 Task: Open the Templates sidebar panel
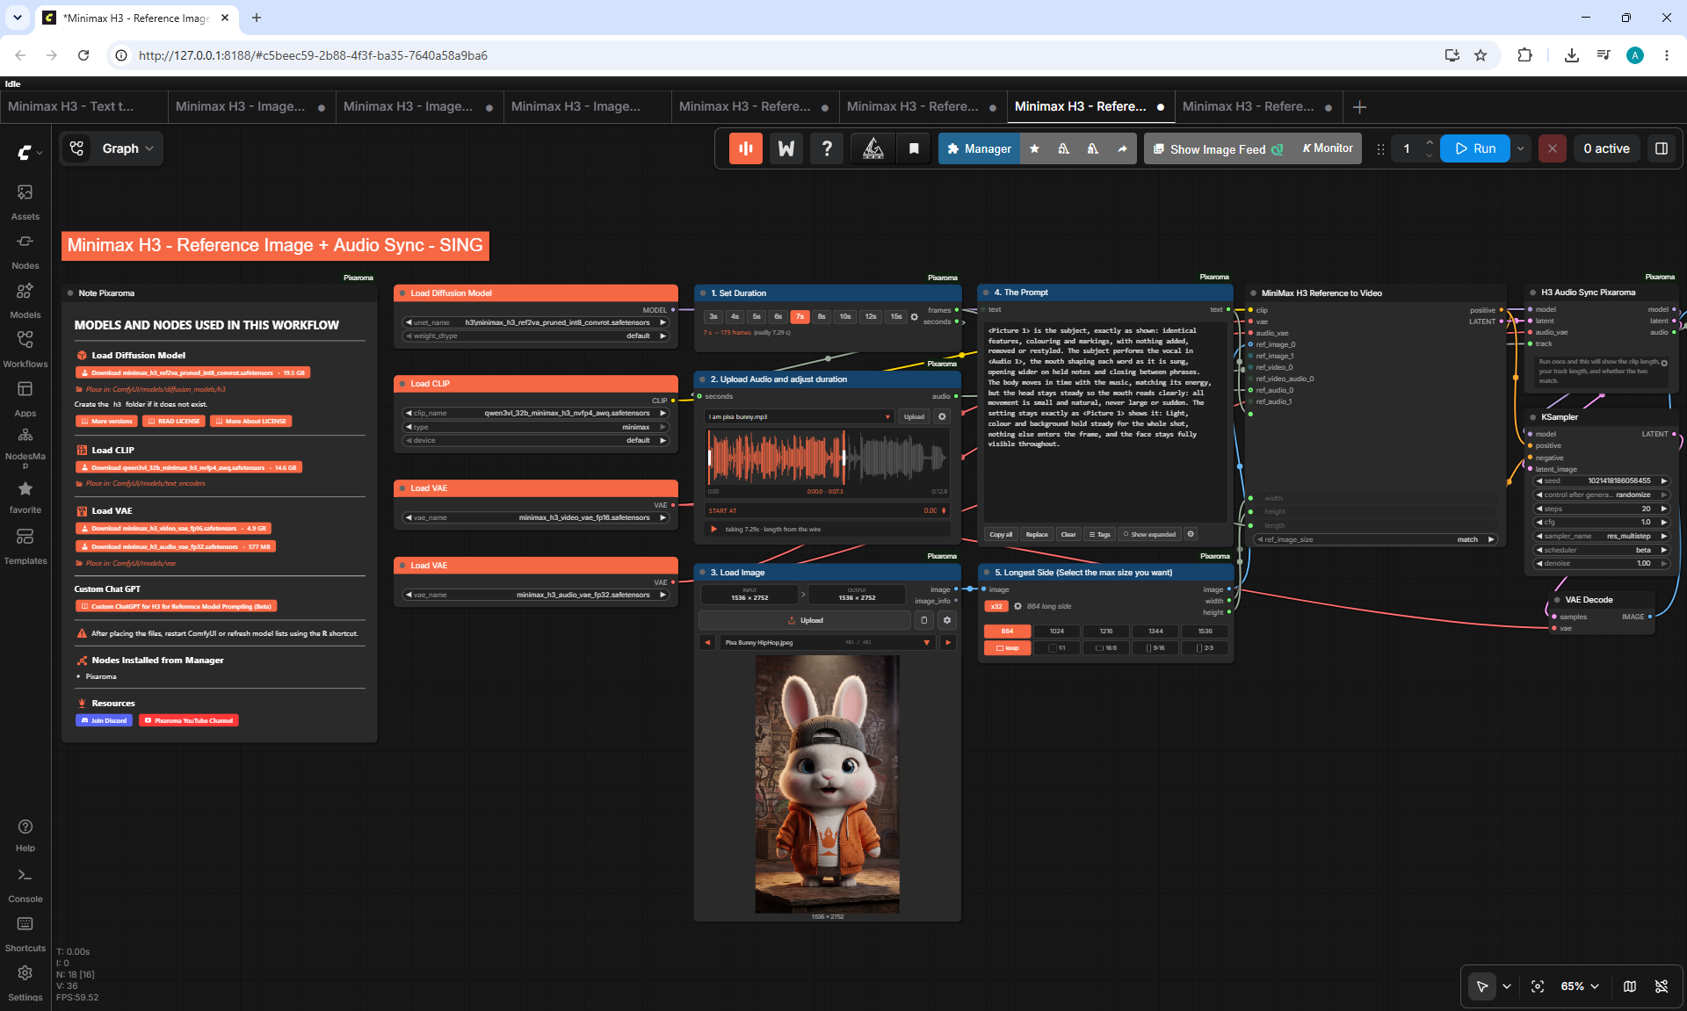25,546
